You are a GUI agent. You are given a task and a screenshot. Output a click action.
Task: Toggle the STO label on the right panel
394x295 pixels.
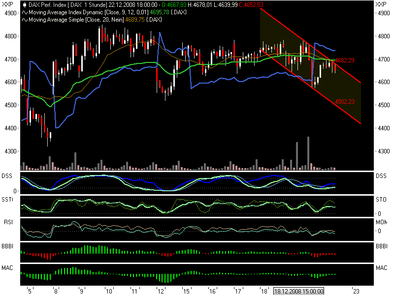click(x=380, y=199)
